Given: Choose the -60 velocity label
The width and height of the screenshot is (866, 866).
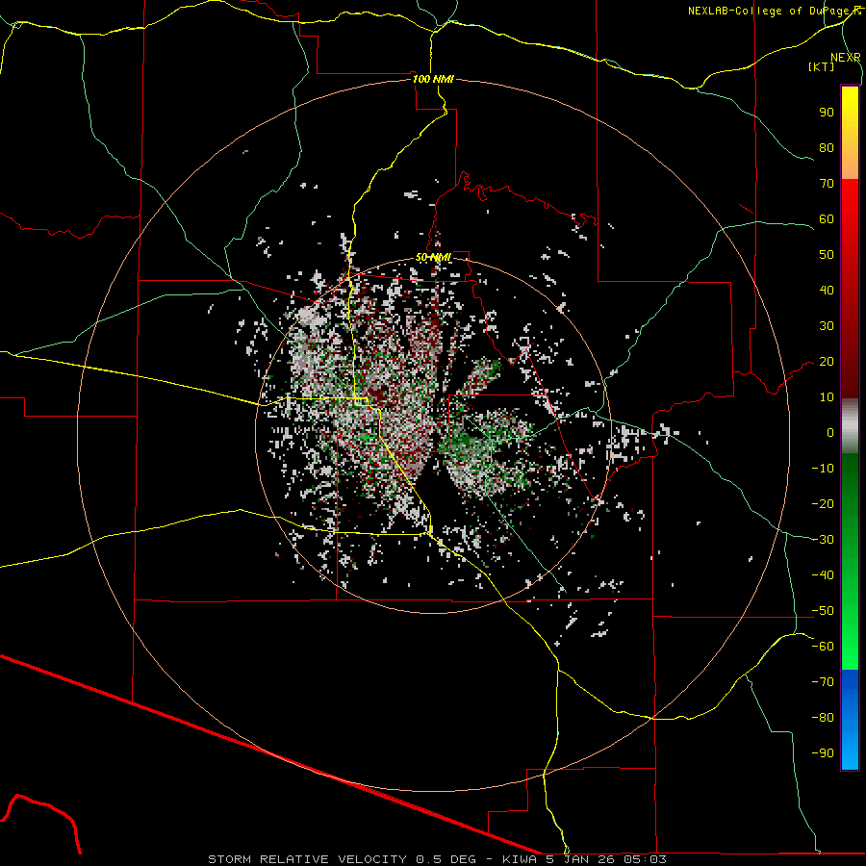Looking at the screenshot, I should point(823,647).
